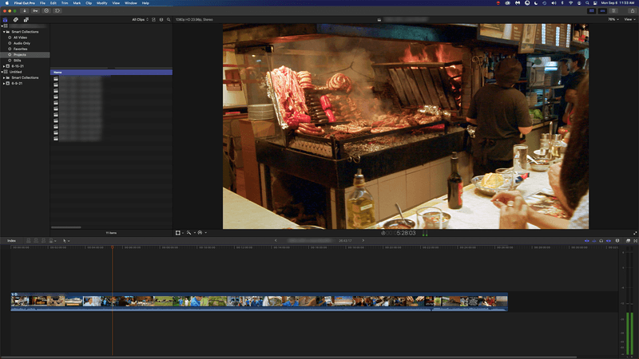This screenshot has width=639, height=359.
Task: Open the browser clip grouping options icon
Action: coord(161,19)
